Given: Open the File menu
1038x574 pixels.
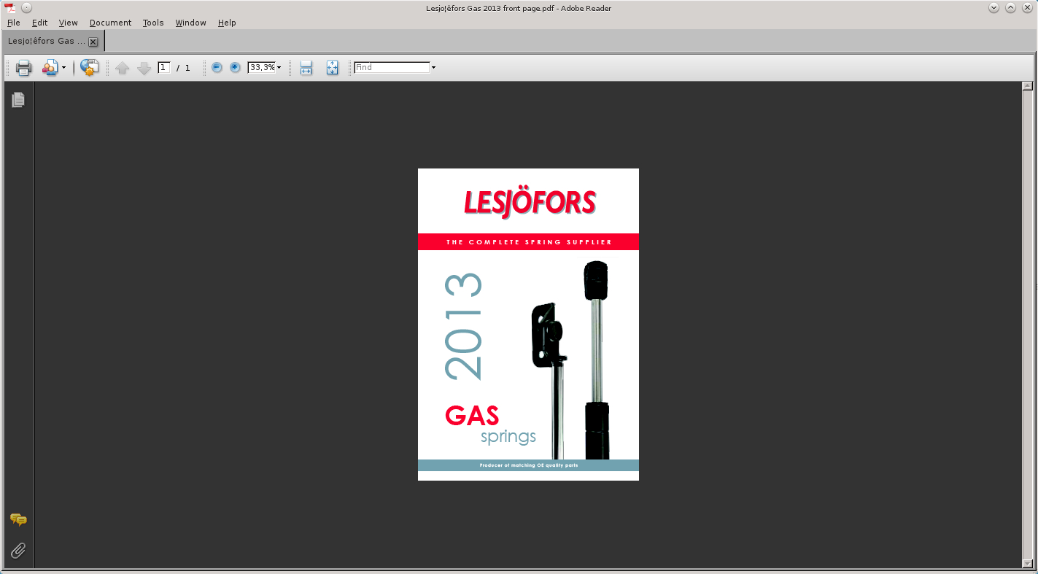Looking at the screenshot, I should click(14, 23).
